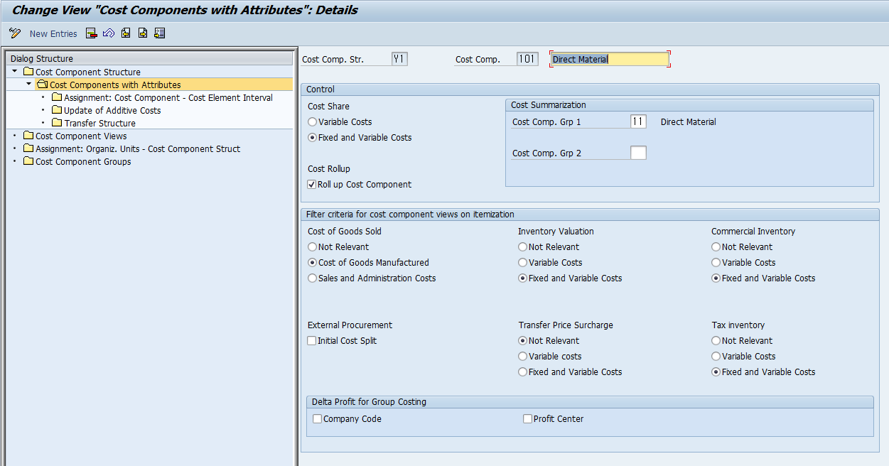The height and width of the screenshot is (466, 889).
Task: Uncheck Roll up Cost Component
Action: pyautogui.click(x=311, y=183)
